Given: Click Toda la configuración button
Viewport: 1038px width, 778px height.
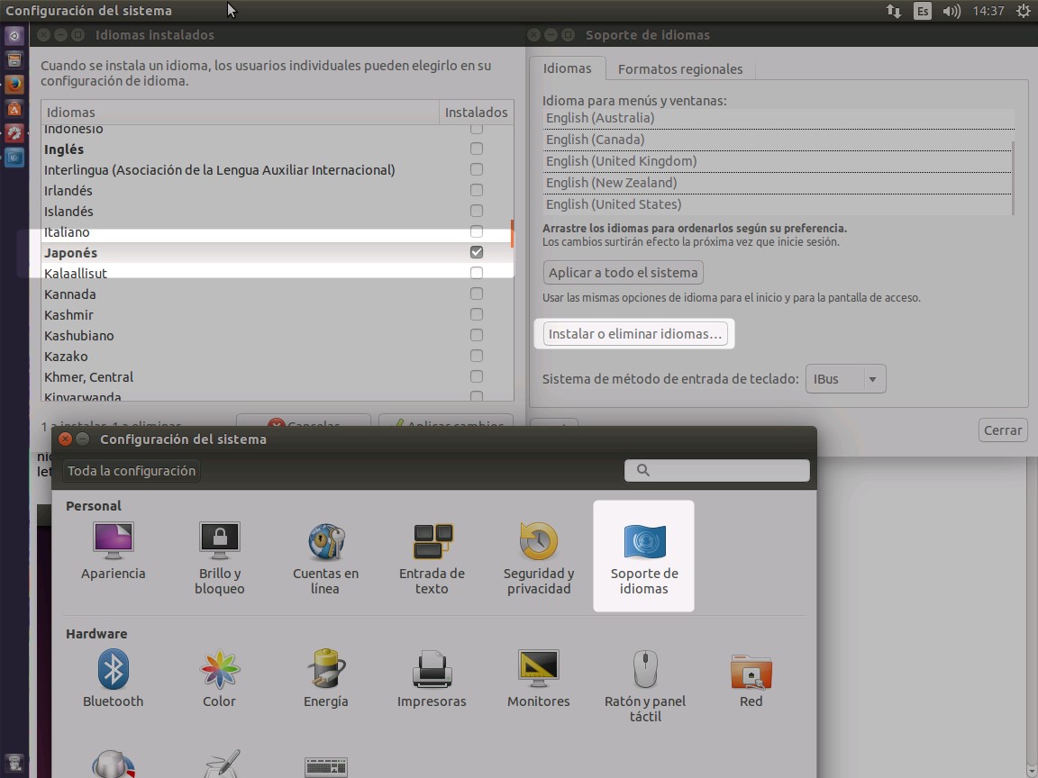Looking at the screenshot, I should (x=132, y=470).
